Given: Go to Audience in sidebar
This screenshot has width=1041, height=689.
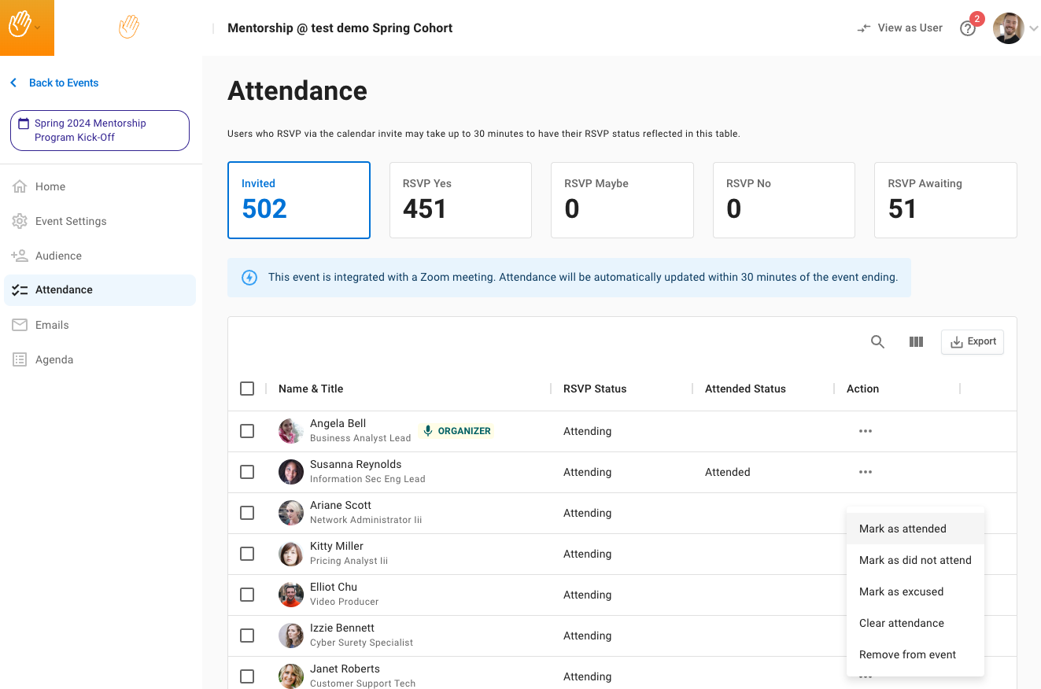Looking at the screenshot, I should [58, 256].
